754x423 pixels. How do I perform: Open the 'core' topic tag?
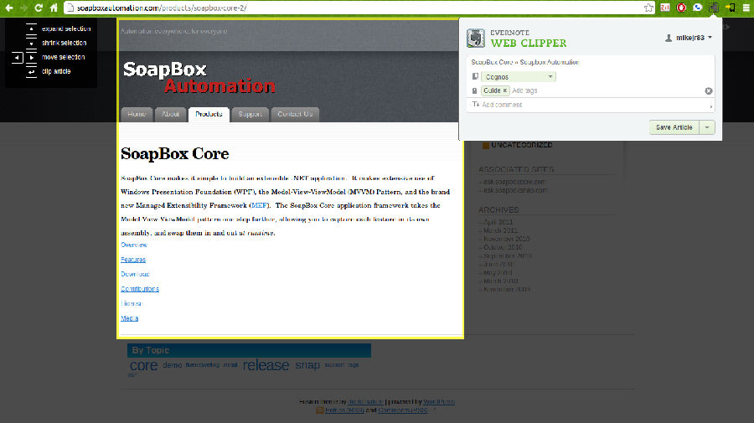143,365
